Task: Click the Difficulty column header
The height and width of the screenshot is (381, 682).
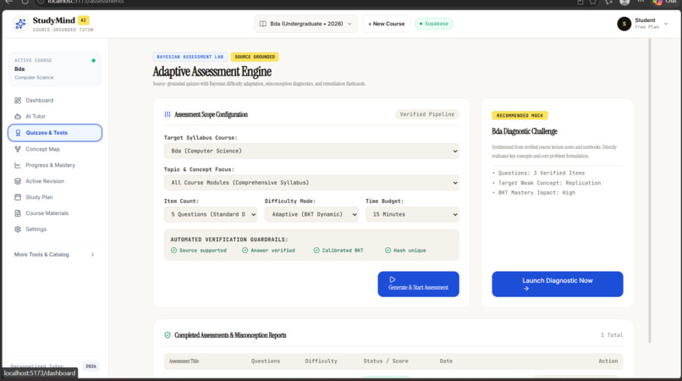Action: pos(321,362)
